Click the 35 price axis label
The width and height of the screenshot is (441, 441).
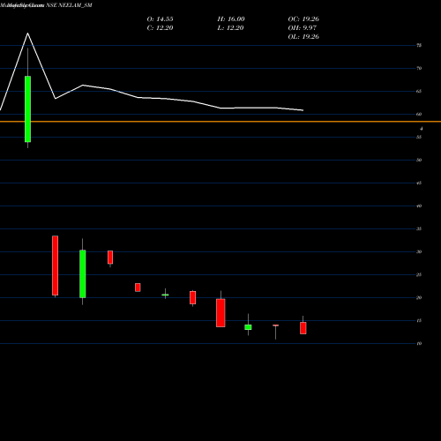(419, 228)
